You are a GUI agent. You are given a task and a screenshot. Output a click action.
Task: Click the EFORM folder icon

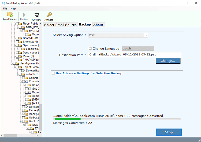pos(27,31)
